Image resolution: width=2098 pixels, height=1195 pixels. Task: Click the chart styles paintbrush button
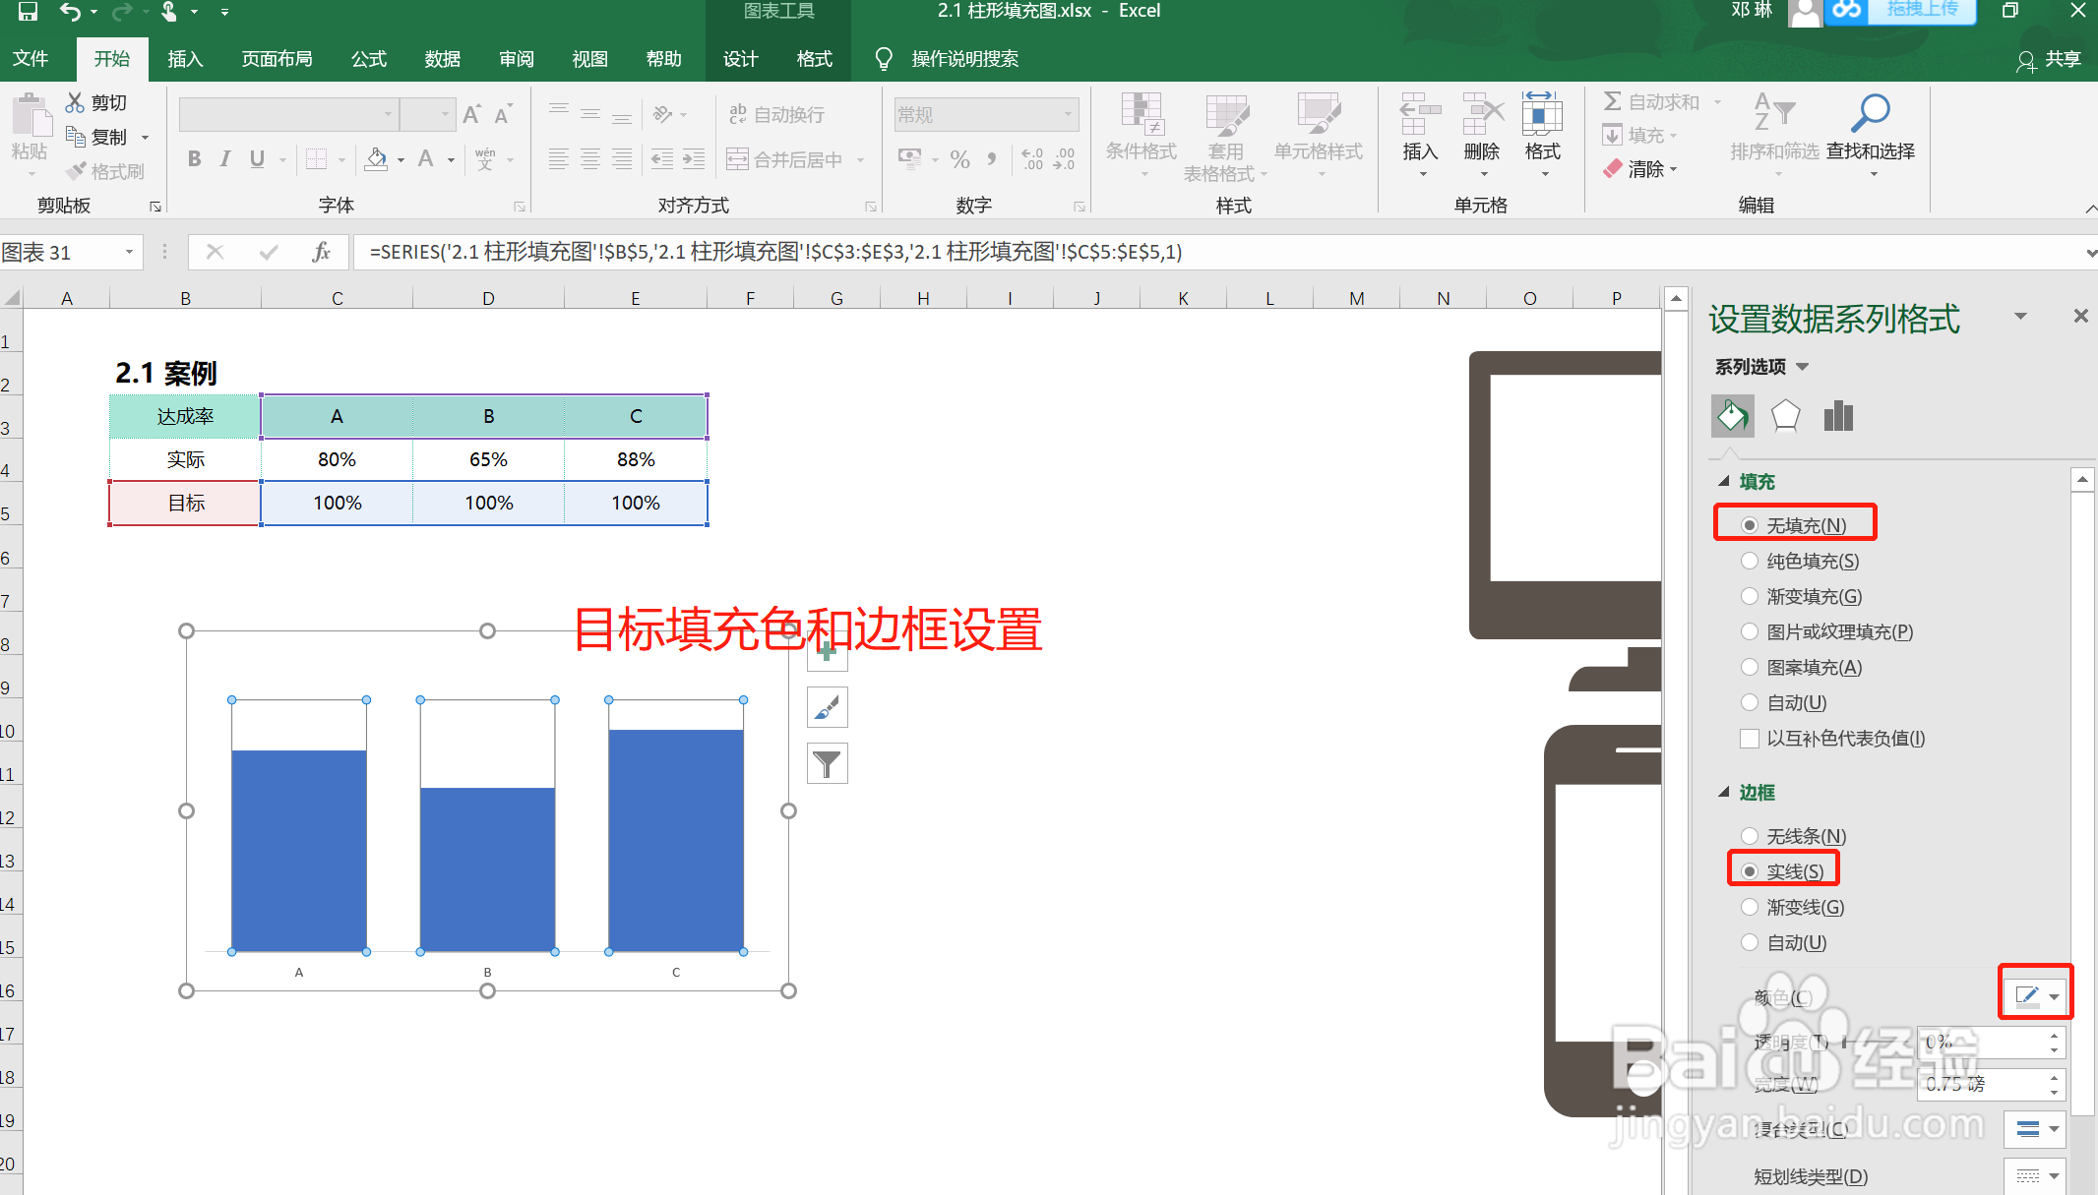click(827, 707)
